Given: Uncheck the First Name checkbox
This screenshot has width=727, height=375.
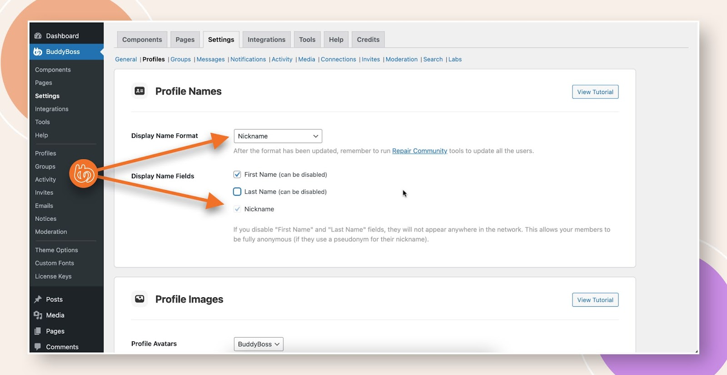Looking at the screenshot, I should tap(237, 175).
